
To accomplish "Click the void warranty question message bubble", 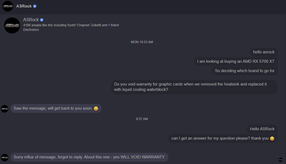I will [194, 87].
